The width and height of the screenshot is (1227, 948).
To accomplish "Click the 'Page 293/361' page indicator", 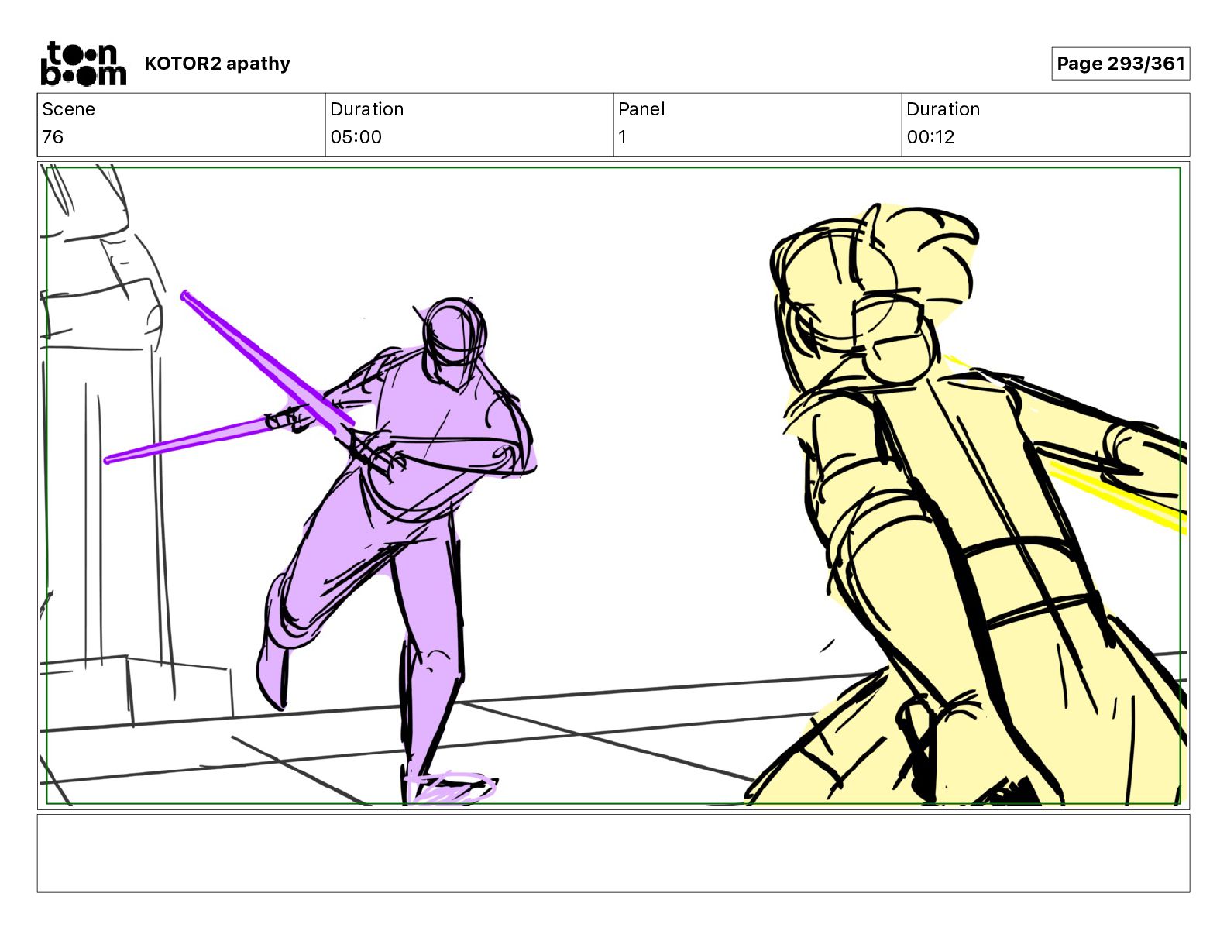I will [1120, 64].
